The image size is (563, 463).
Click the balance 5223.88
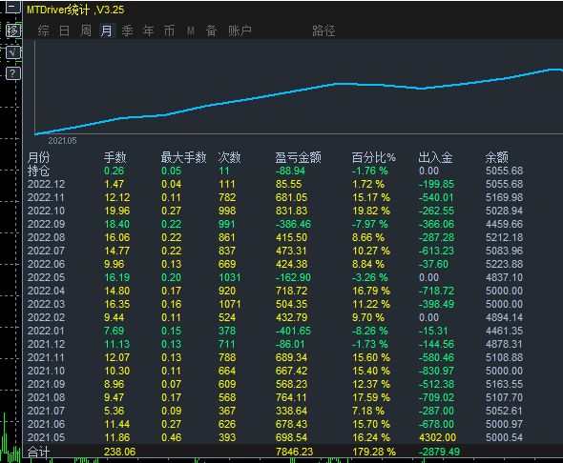[504, 264]
